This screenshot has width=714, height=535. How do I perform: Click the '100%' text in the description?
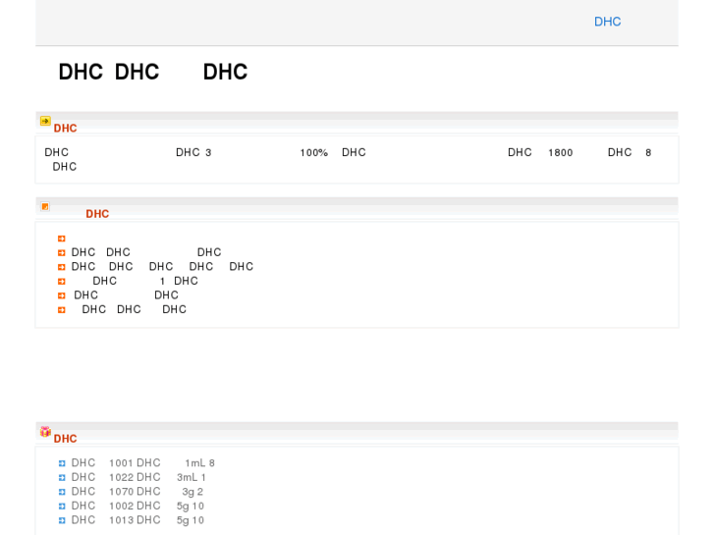click(x=313, y=152)
